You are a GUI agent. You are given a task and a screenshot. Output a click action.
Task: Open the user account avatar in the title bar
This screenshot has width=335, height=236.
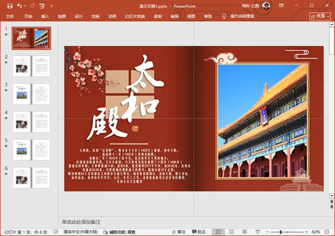pyautogui.click(x=266, y=6)
